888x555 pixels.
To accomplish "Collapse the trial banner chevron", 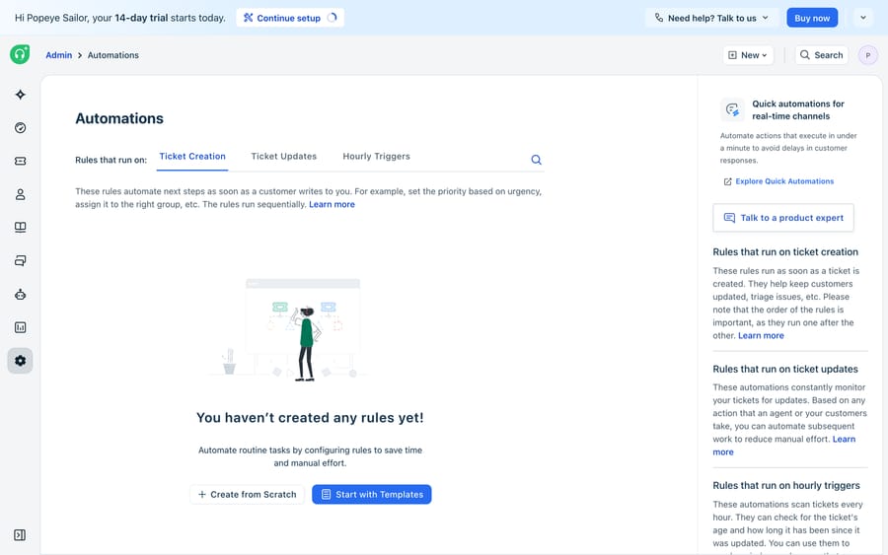I will coord(863,18).
